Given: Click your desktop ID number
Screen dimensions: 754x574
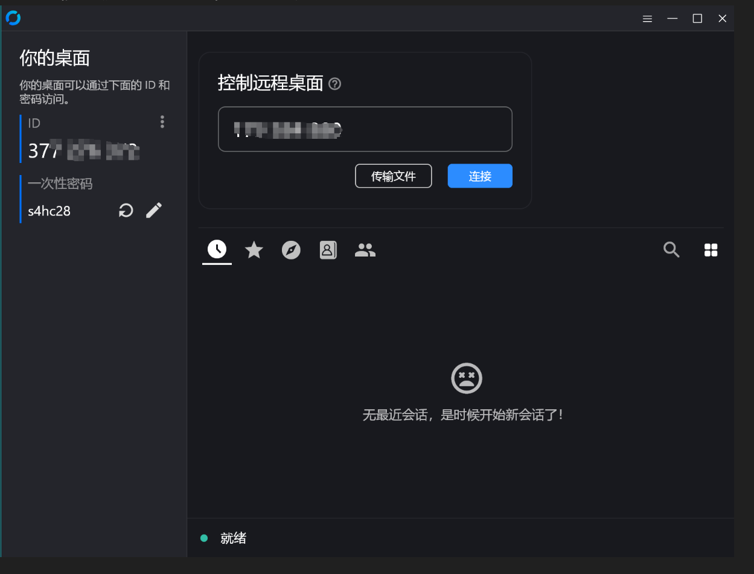Looking at the screenshot, I should point(84,150).
